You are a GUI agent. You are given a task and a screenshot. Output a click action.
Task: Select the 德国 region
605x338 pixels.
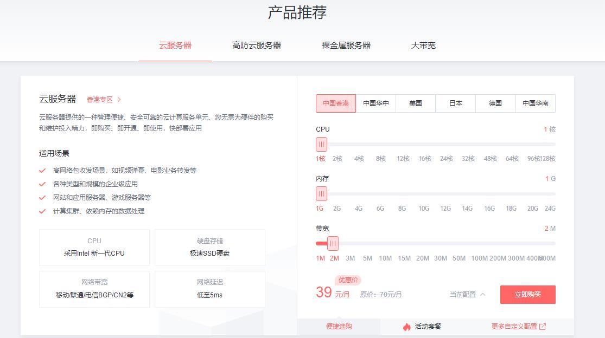495,103
